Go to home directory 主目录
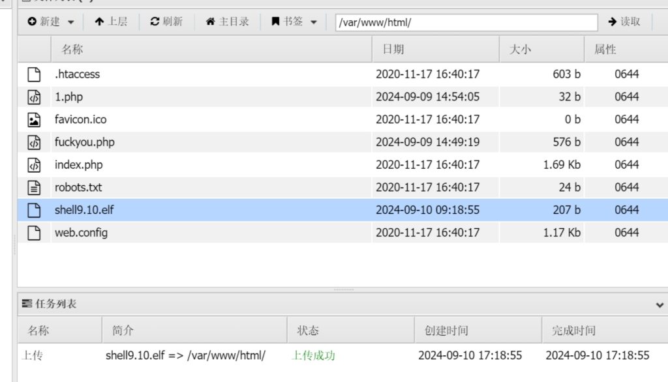This screenshot has height=382, width=668. (227, 22)
